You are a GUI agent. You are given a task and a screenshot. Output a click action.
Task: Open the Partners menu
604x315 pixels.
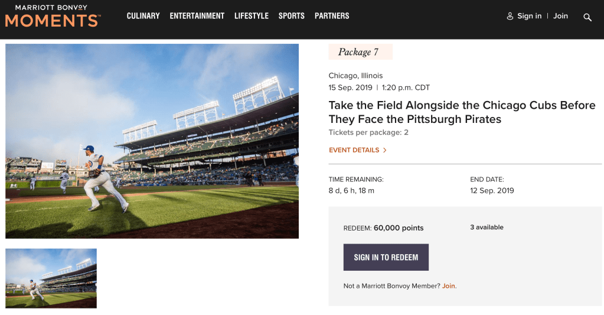coord(332,16)
